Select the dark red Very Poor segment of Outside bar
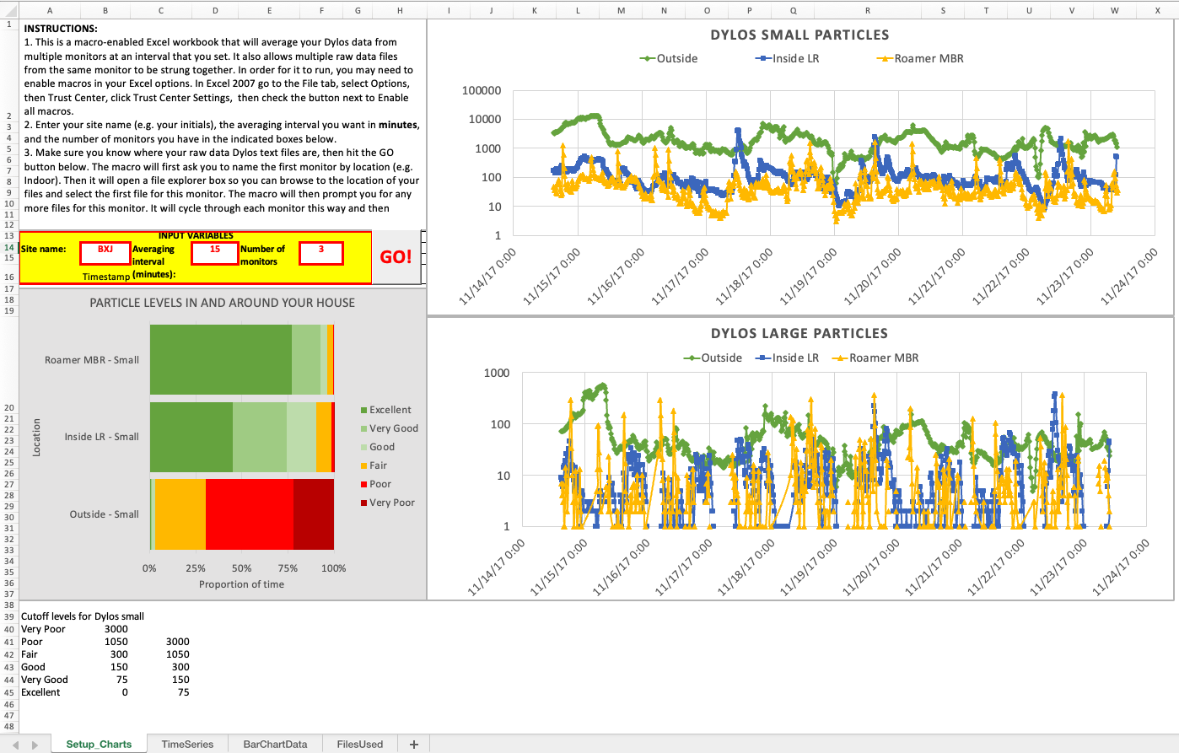The image size is (1179, 753). click(314, 514)
